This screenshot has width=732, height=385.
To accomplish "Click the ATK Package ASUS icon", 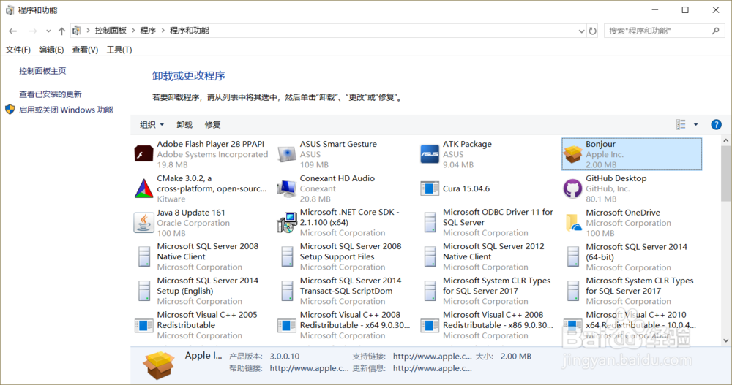I will pyautogui.click(x=430, y=154).
